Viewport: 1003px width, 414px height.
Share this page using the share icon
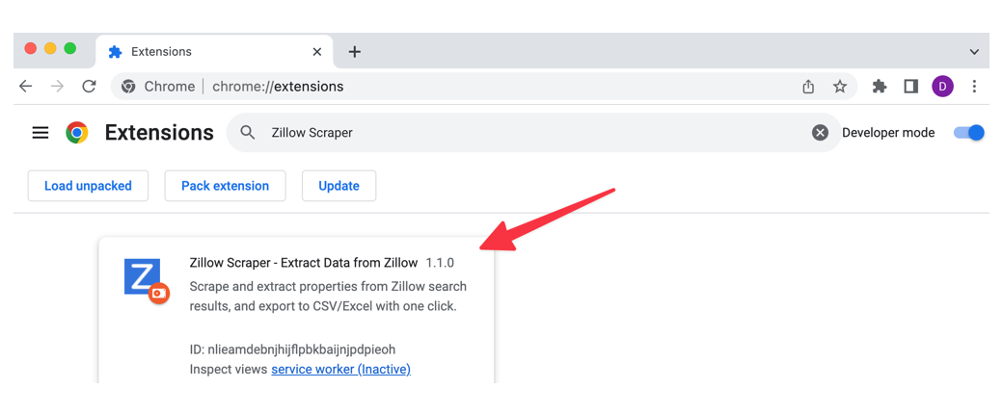(808, 87)
